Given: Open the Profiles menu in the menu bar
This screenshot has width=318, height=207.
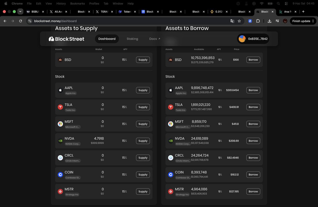Looking at the screenshot, I should [x=94, y=4].
